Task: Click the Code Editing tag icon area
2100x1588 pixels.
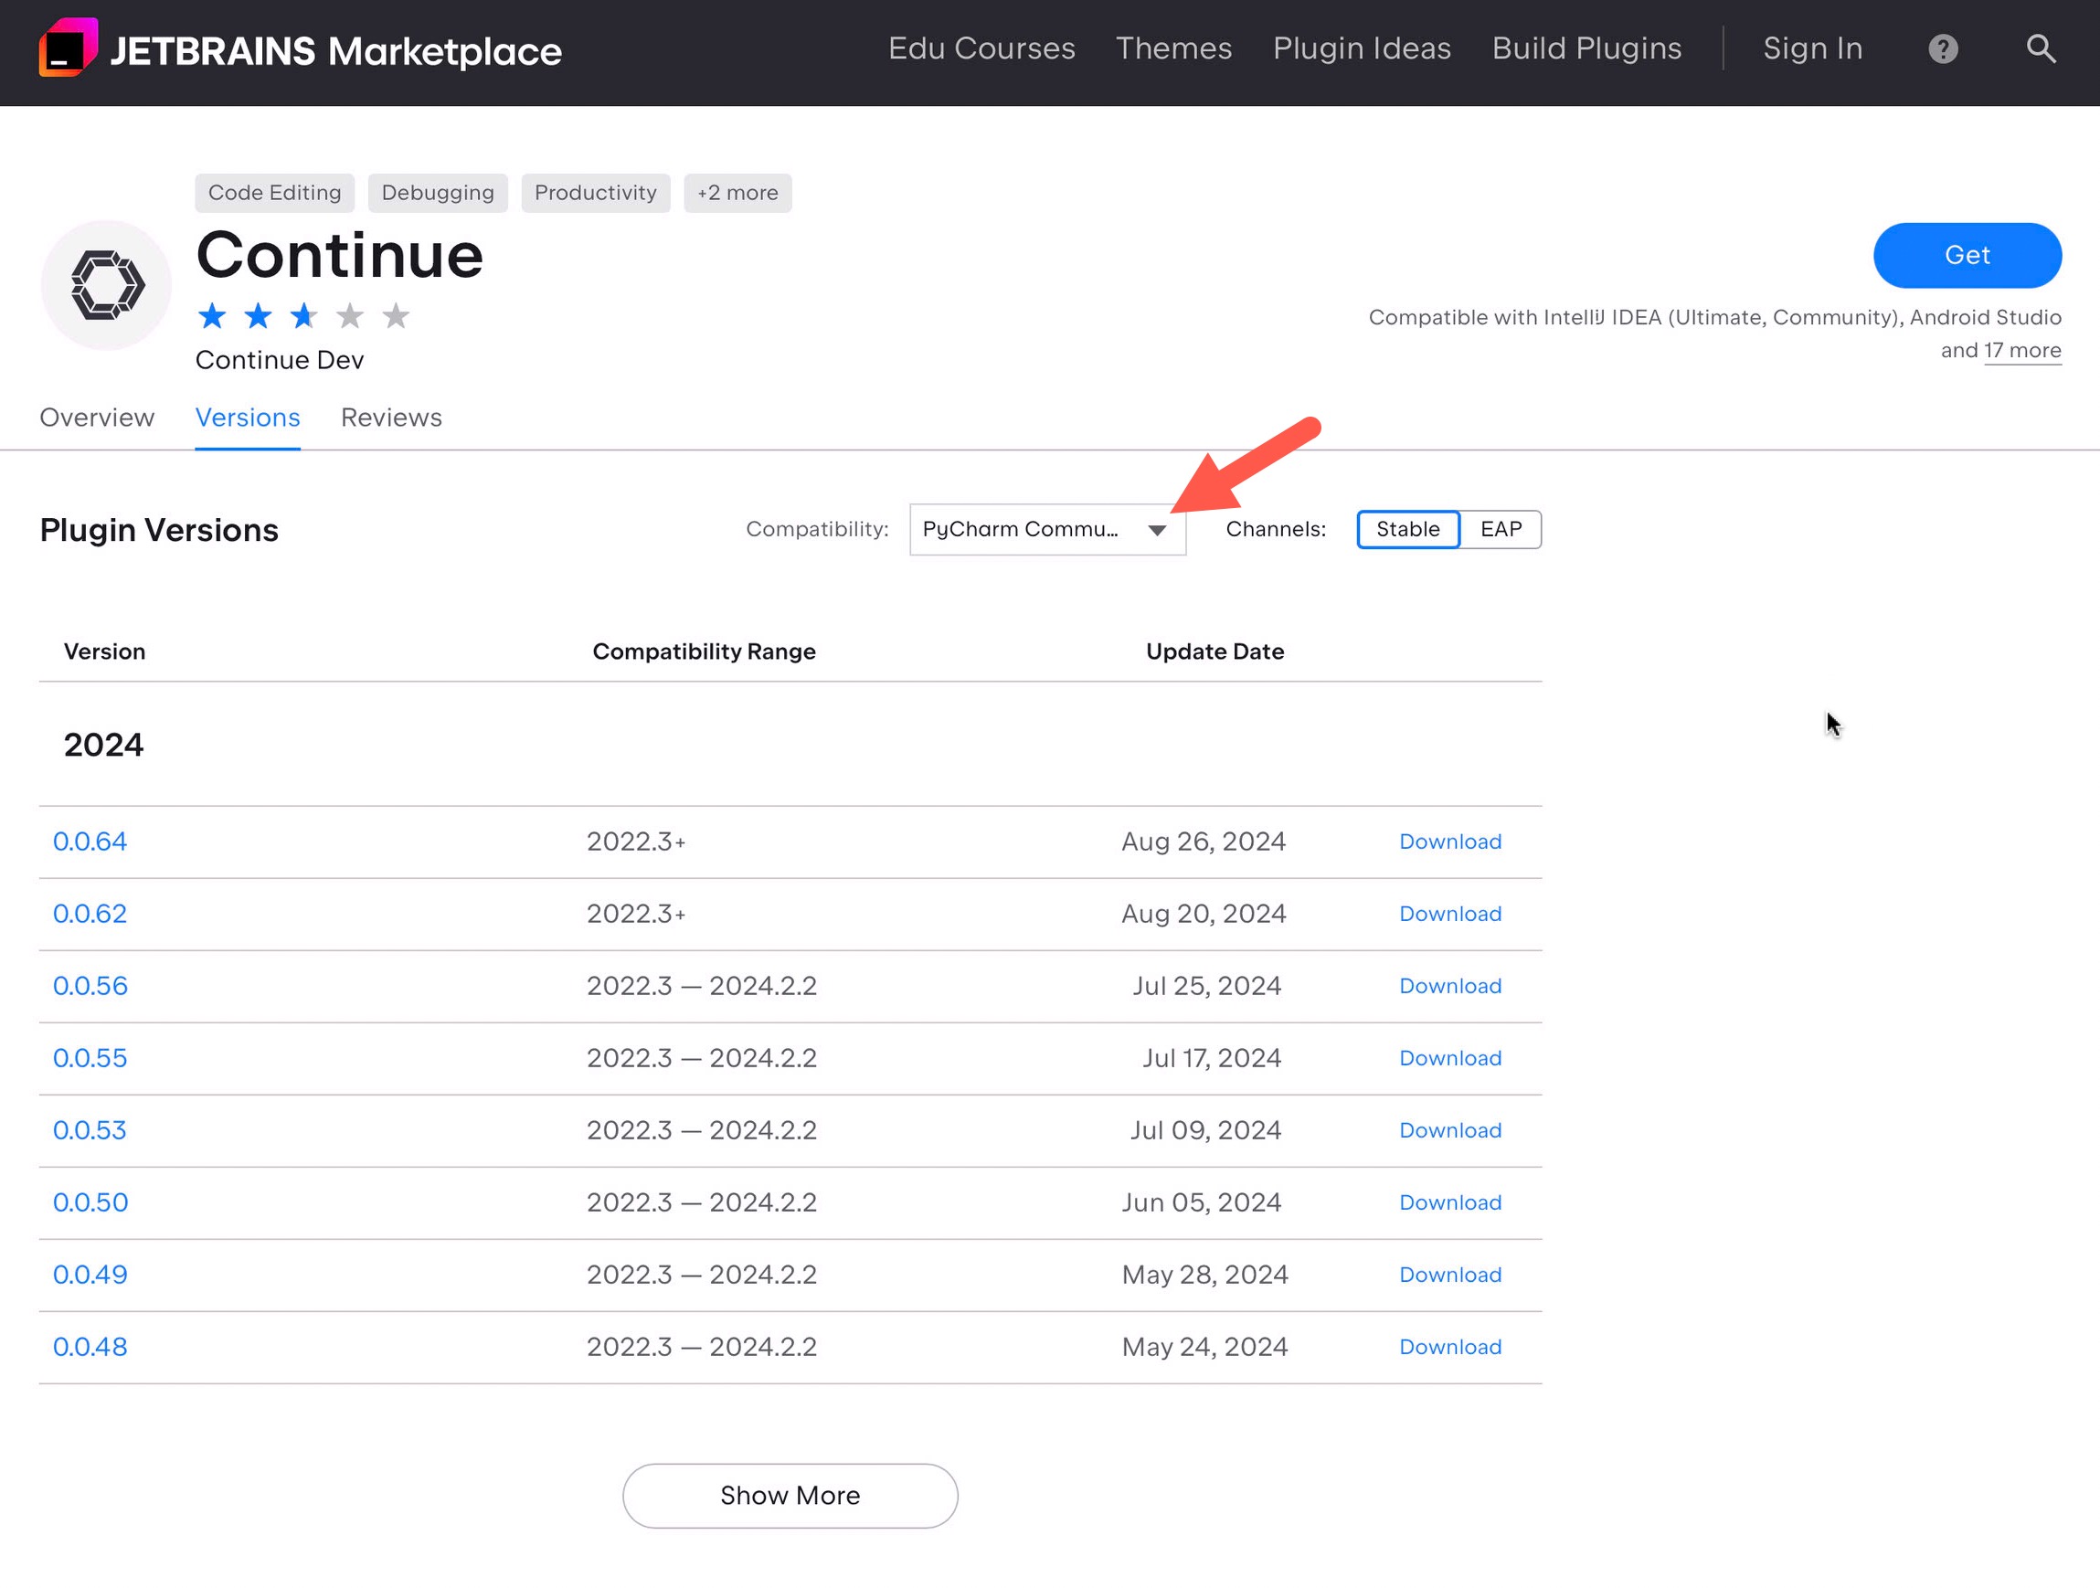Action: point(272,192)
